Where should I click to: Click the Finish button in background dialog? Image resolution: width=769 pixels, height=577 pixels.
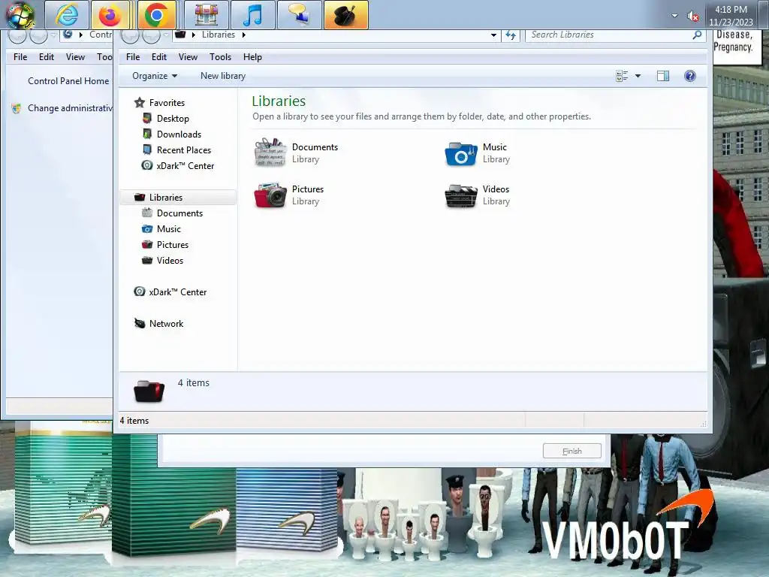pyautogui.click(x=571, y=451)
